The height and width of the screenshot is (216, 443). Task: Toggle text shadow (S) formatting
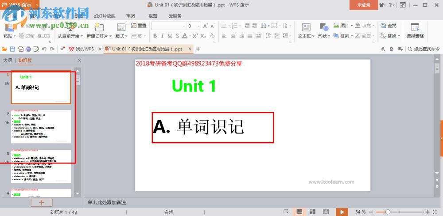coord(177,36)
